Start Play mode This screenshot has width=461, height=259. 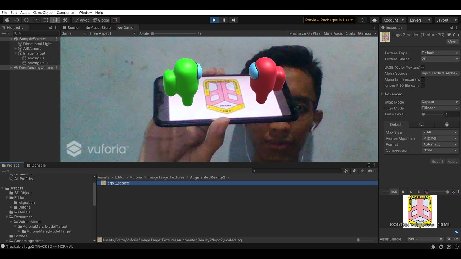coord(214,20)
